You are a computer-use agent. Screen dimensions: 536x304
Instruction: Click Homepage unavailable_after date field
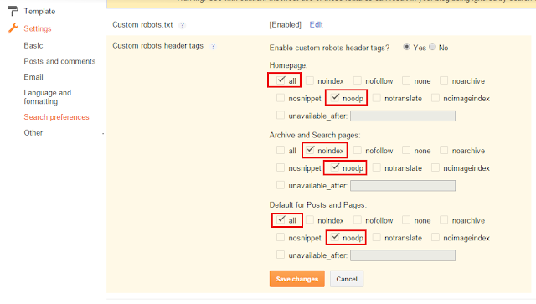[403, 116]
